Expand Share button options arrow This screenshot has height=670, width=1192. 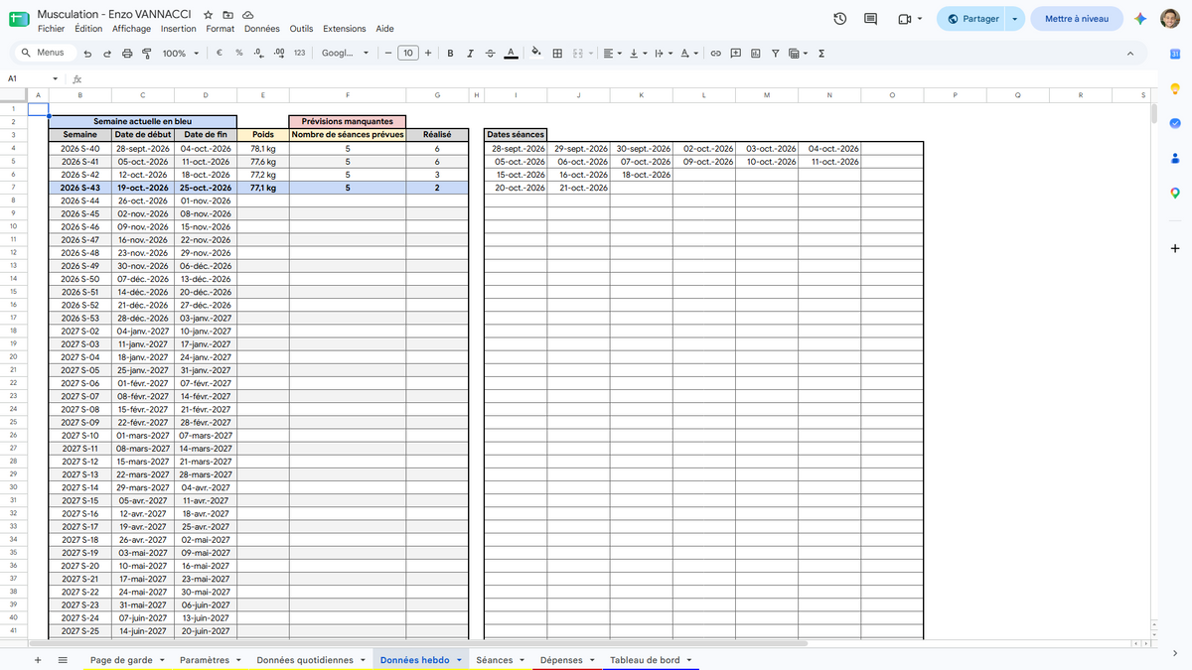[1014, 19]
